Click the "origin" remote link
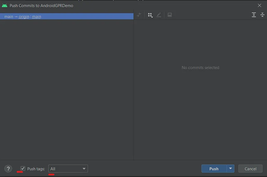This screenshot has width=267, height=177. 24,16
